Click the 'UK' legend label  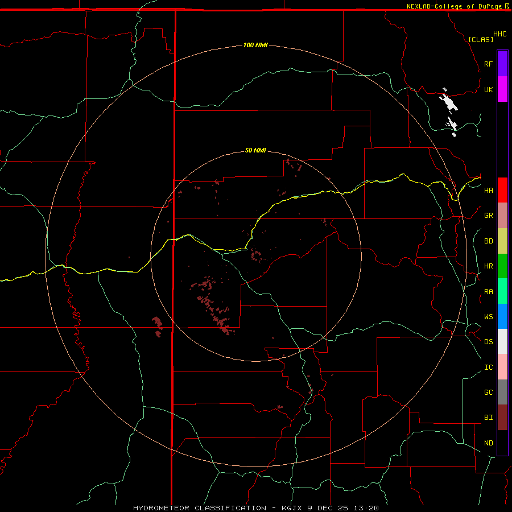[x=488, y=89]
